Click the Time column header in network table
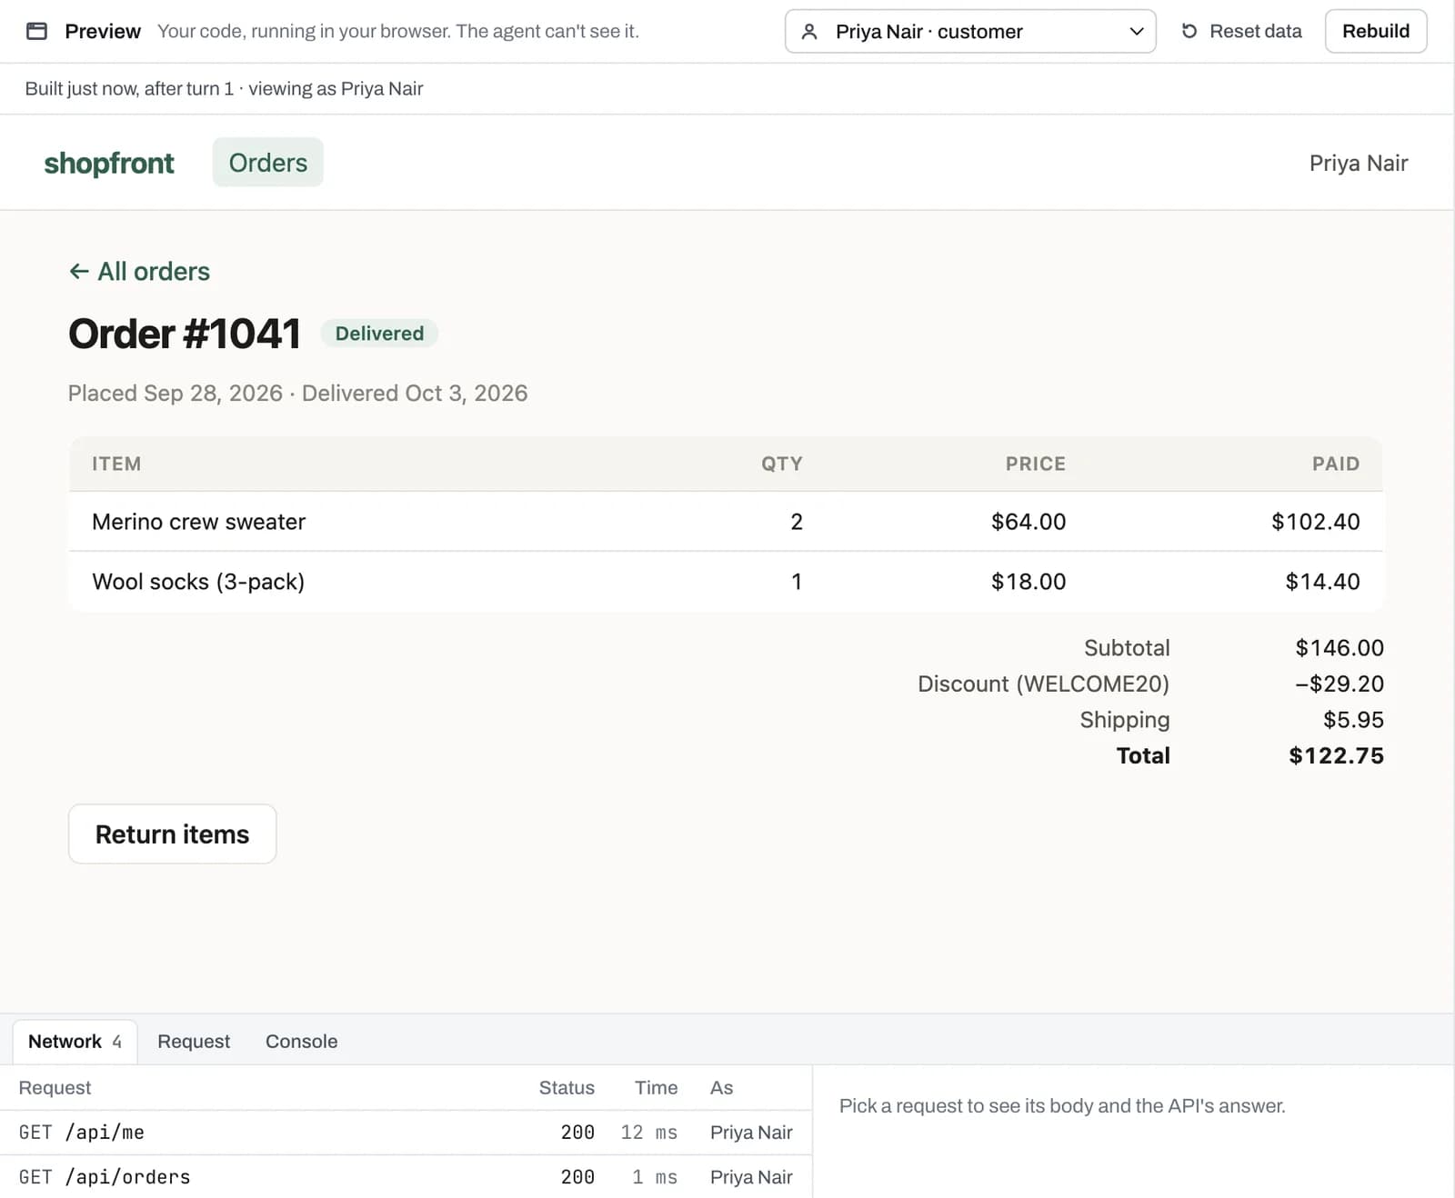1455x1198 pixels. [656, 1088]
